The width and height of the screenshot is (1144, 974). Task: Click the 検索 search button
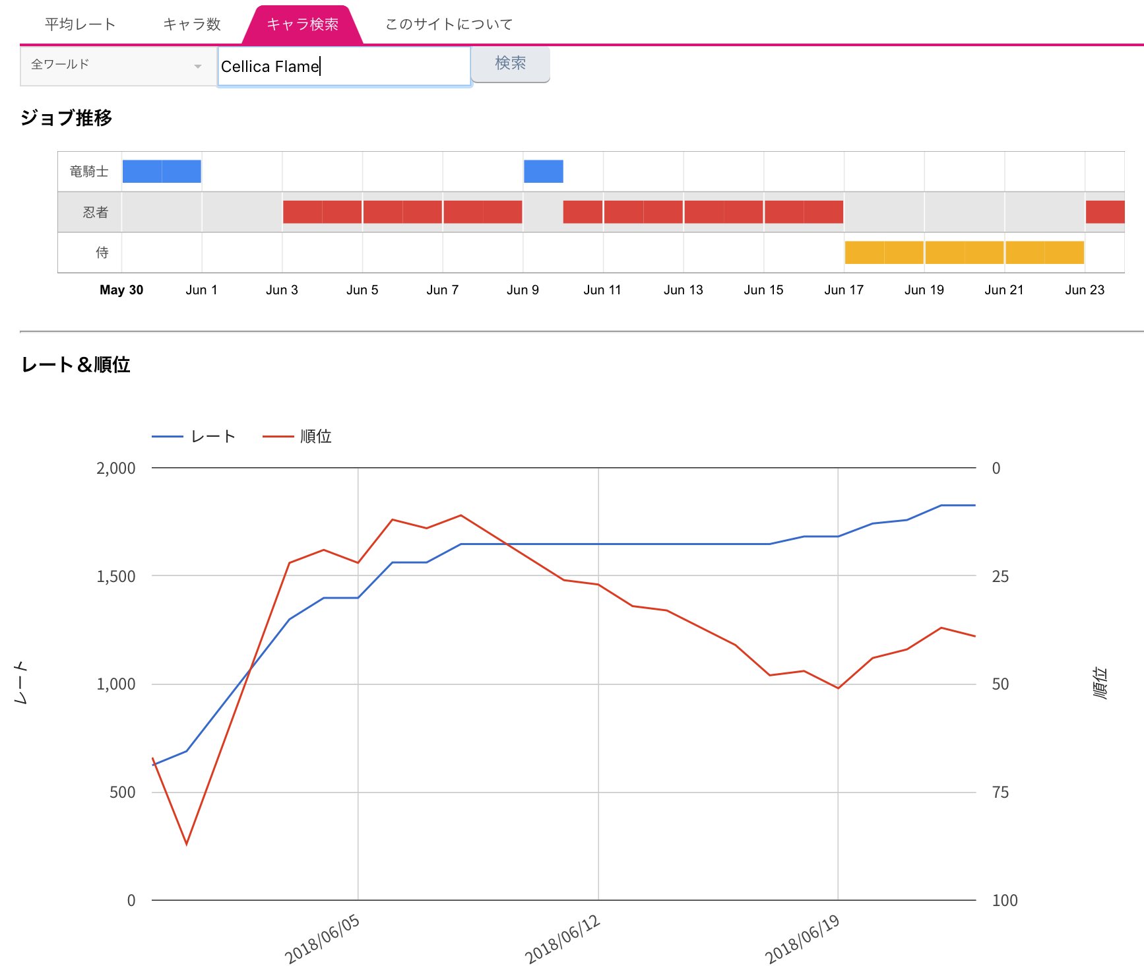pyautogui.click(x=509, y=63)
